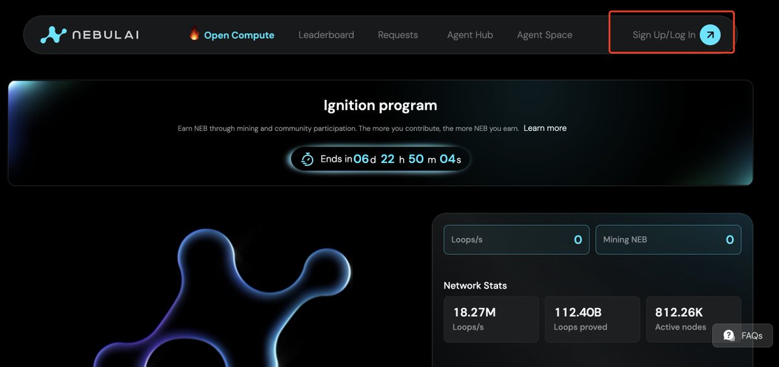Open the FAQs button
Image resolution: width=779 pixels, height=367 pixels.
[x=742, y=336]
